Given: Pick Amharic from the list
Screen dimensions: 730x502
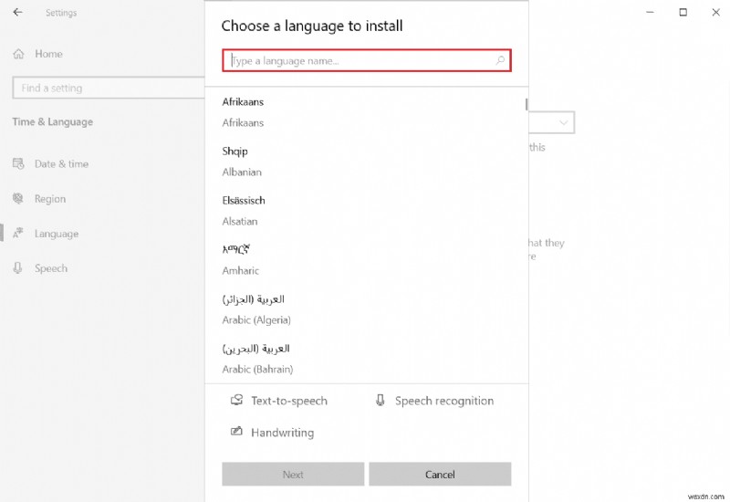Looking at the screenshot, I should click(241, 260).
